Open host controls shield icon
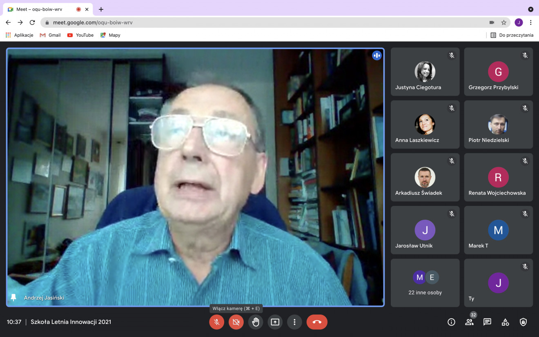 [x=523, y=322]
